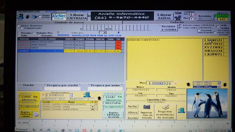Click the blue question mark above the table
235x132 pixels.
click(x=58, y=33)
